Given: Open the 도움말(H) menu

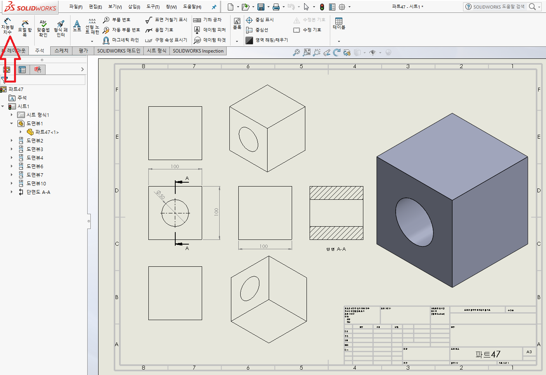Looking at the screenshot, I should point(192,7).
